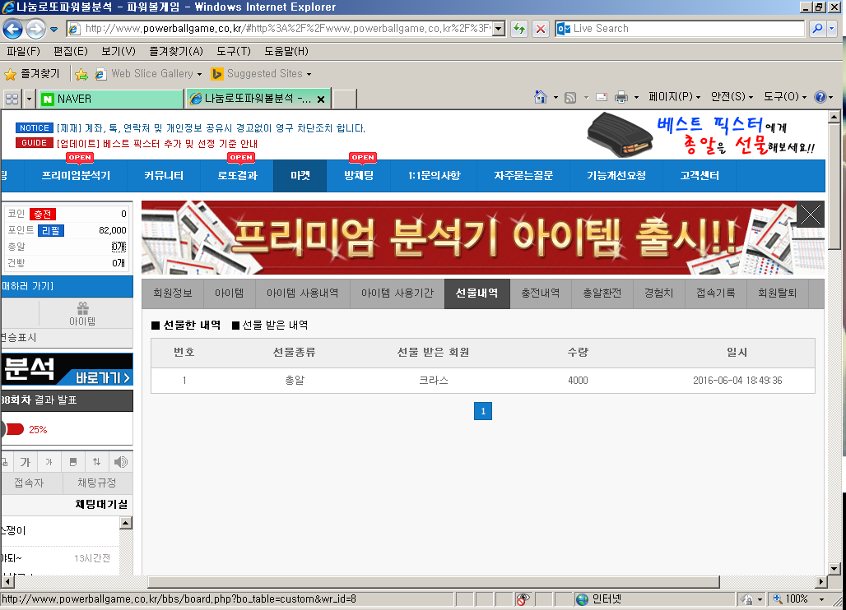The image size is (846, 610).
Task: Open 자주묻는질문 navigation item
Action: tap(523, 176)
